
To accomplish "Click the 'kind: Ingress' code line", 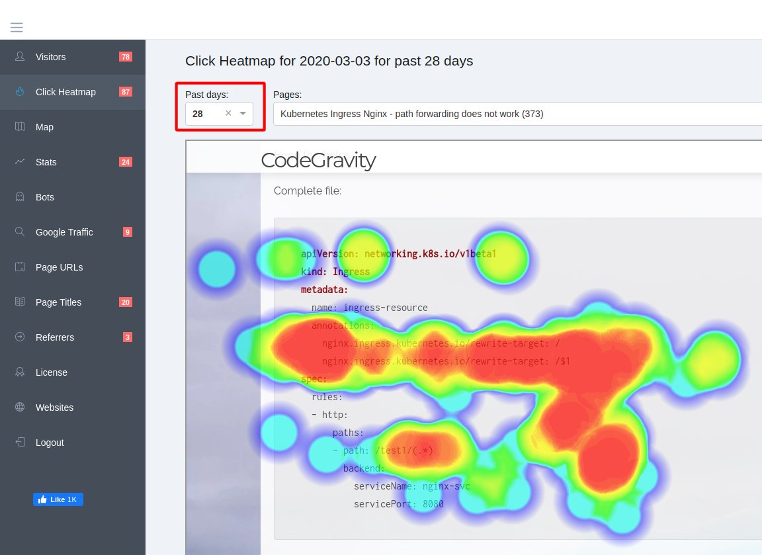I will point(335,272).
